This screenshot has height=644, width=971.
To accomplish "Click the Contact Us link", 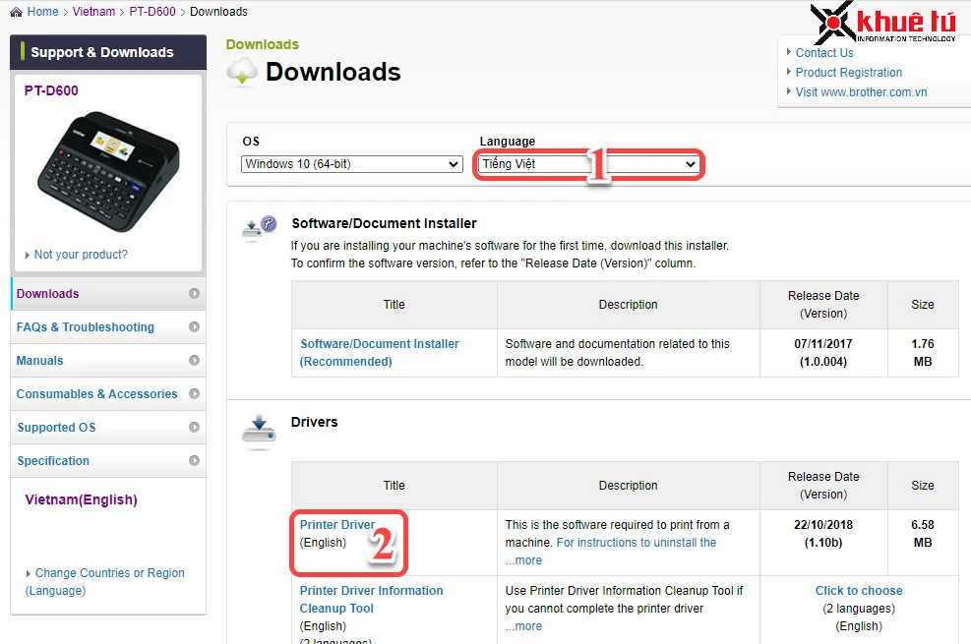I will point(823,53).
